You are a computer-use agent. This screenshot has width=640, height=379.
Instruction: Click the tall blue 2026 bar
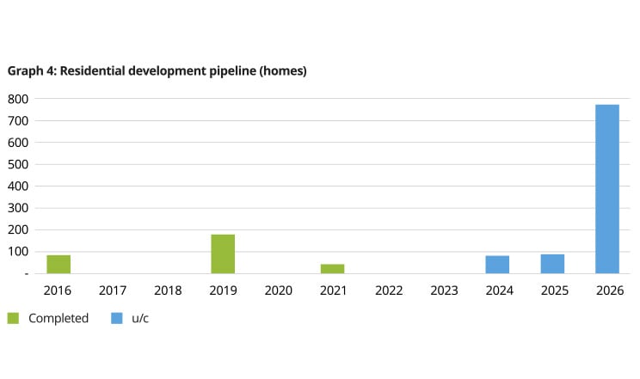pyautogui.click(x=607, y=189)
